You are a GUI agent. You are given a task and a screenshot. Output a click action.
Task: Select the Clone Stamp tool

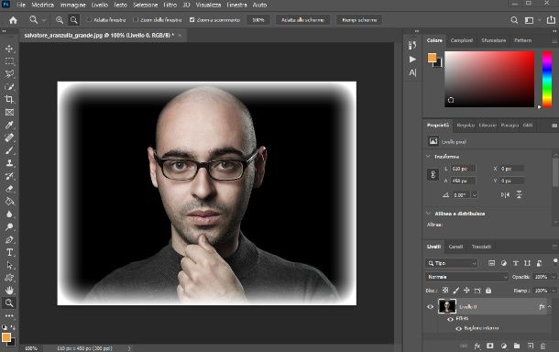(x=9, y=163)
